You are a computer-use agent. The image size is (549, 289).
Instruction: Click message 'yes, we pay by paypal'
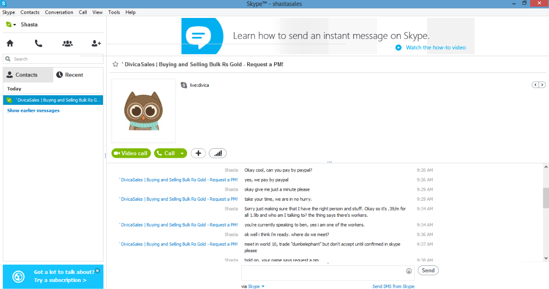pyautogui.click(x=266, y=180)
